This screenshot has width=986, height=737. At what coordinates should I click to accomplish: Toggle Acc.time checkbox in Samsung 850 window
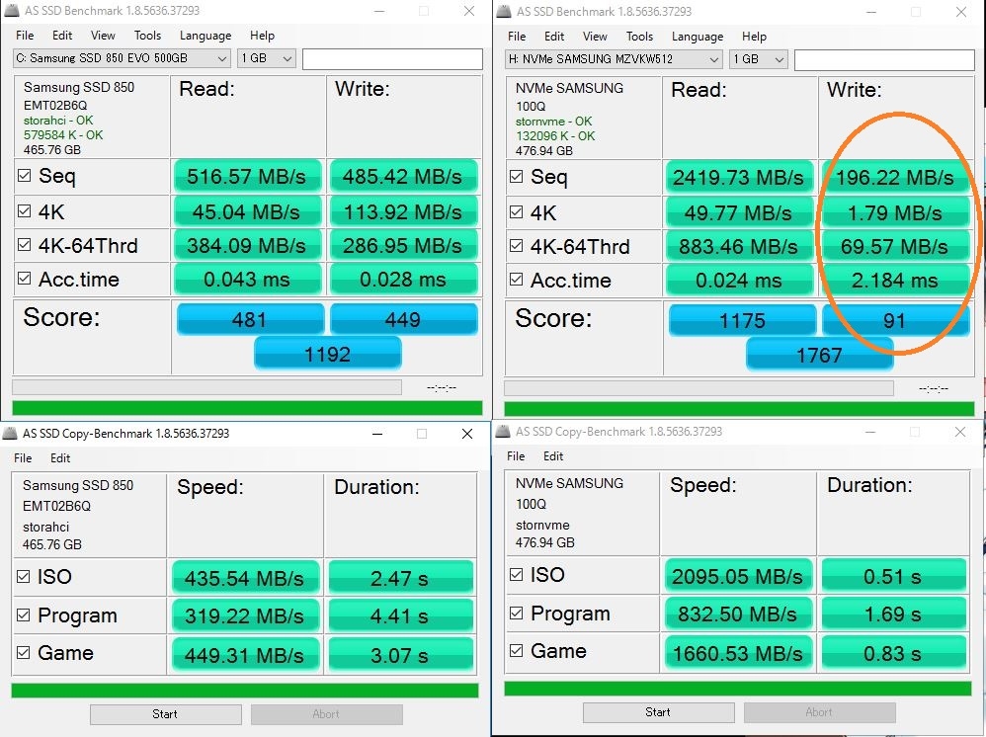[24, 278]
